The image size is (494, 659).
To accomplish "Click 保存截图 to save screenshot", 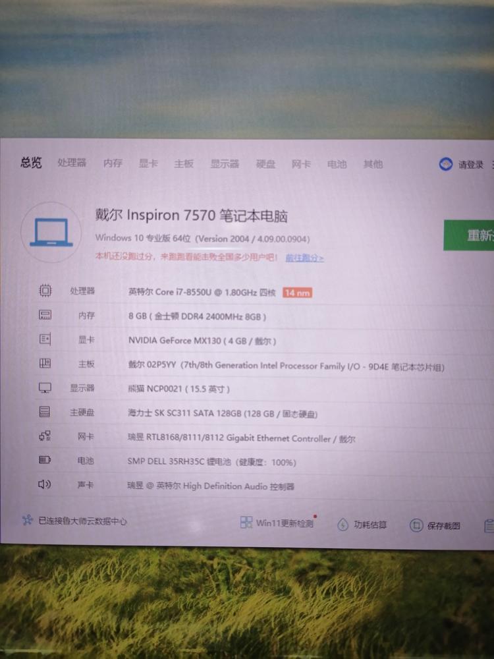I will pos(435,526).
